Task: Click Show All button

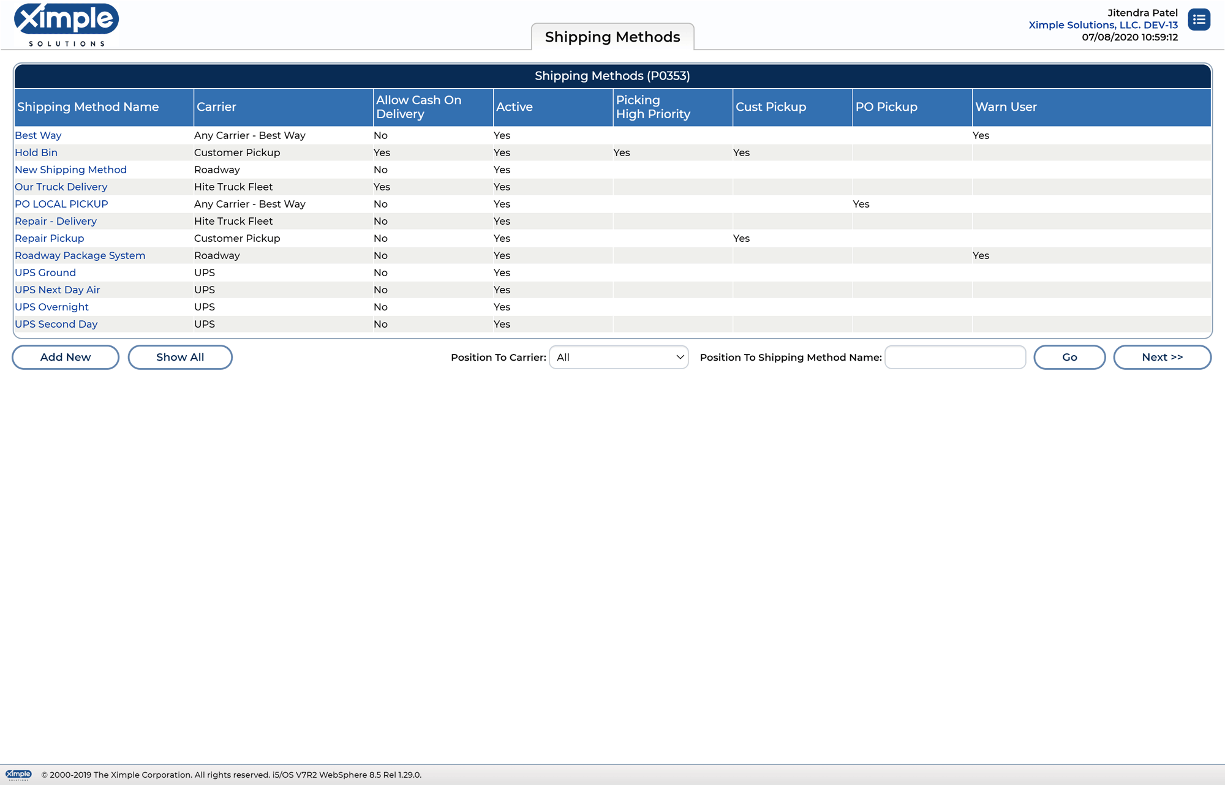Action: 180,357
